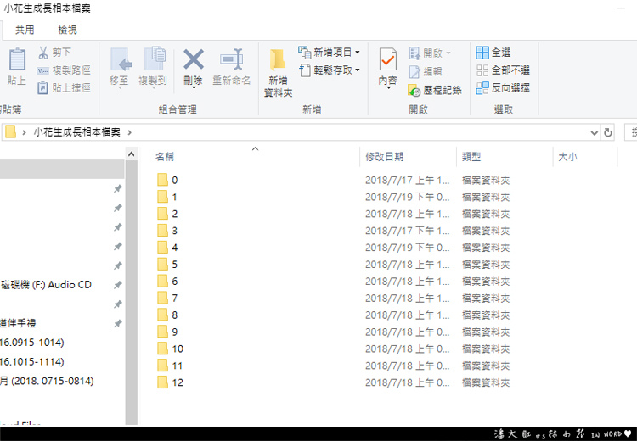Click the Edit (編輯) ribbon button
Viewport: 637px width, 441px height.
click(x=426, y=71)
